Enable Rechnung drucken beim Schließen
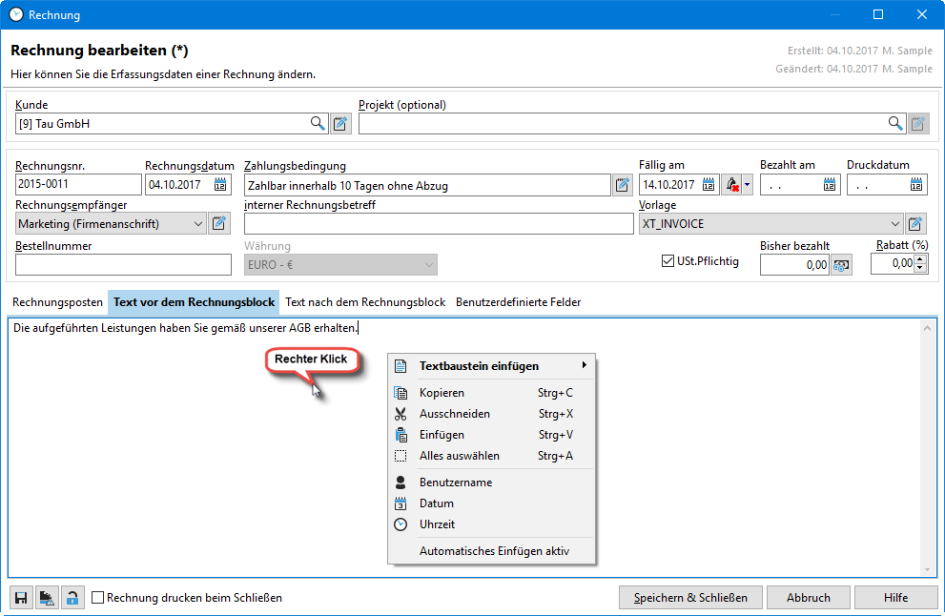 [x=98, y=598]
